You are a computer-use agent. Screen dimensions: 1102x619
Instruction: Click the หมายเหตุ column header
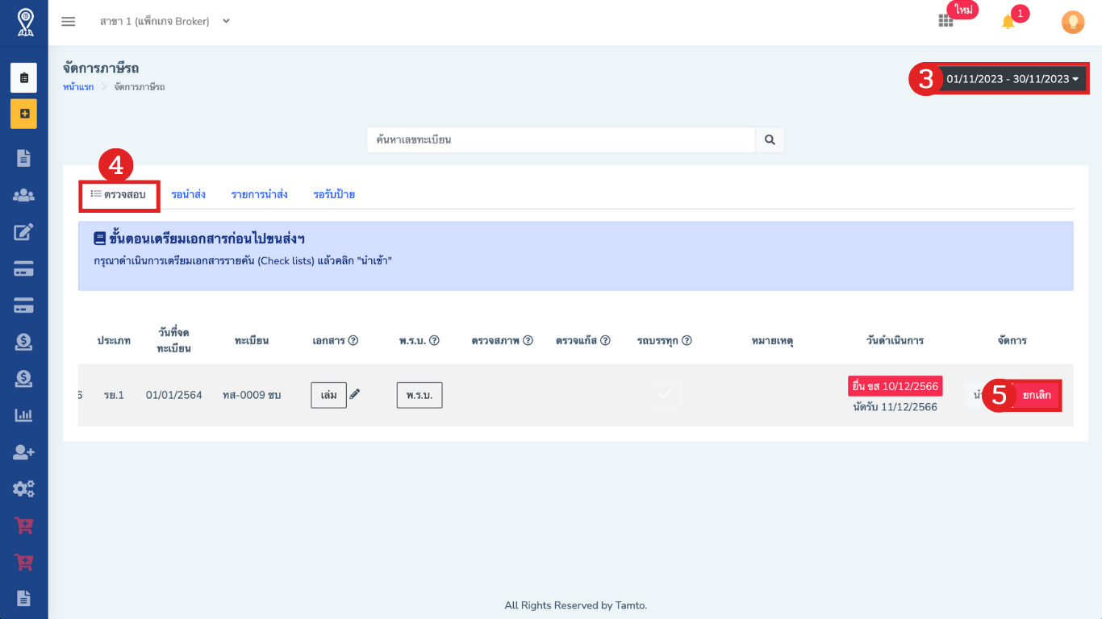coord(772,340)
